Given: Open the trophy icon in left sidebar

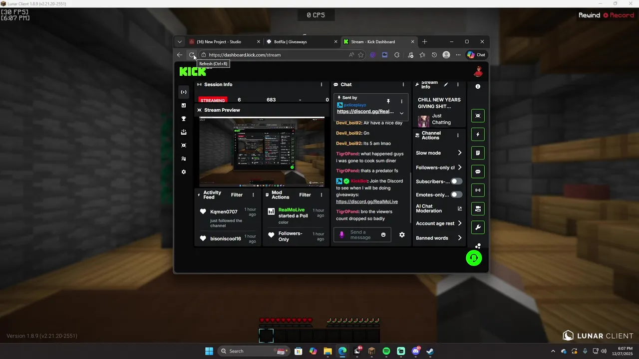Looking at the screenshot, I should (x=184, y=119).
